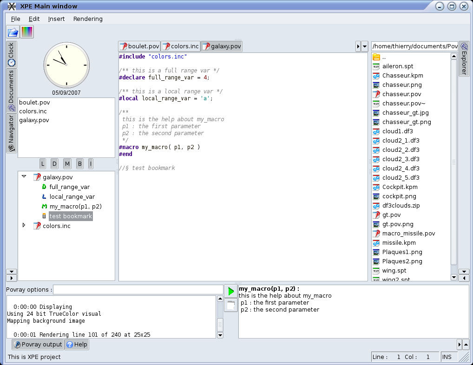Show the Help tab
This screenshot has height=365, width=473.
(x=77, y=345)
